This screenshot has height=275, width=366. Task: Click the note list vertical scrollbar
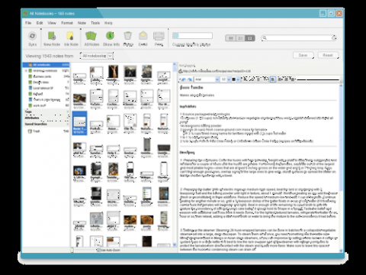(x=175, y=154)
